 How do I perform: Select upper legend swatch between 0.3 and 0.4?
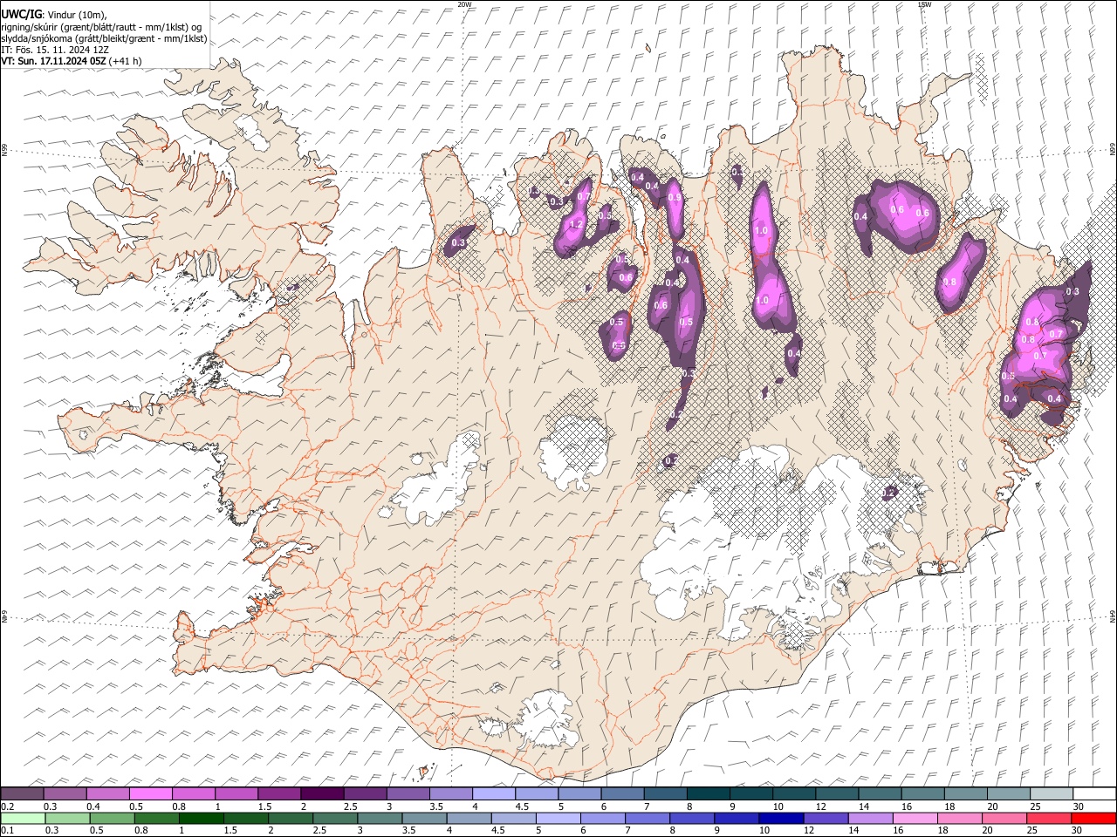[x=65, y=793]
